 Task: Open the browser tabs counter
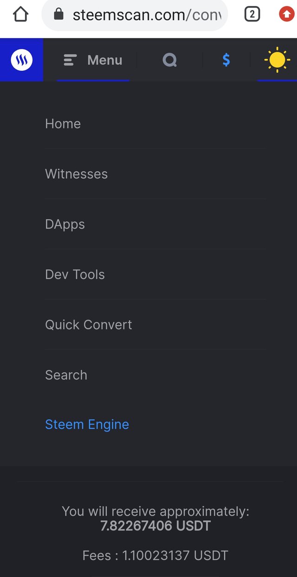[x=252, y=15]
